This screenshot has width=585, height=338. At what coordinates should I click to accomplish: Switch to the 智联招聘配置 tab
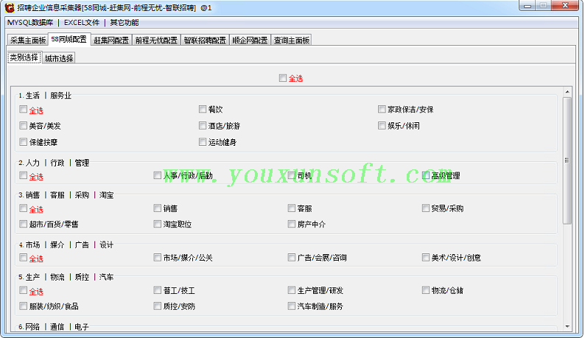(205, 41)
